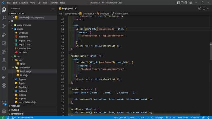Open the Terminal menu
Screen dimensions: 212x119
53,3
